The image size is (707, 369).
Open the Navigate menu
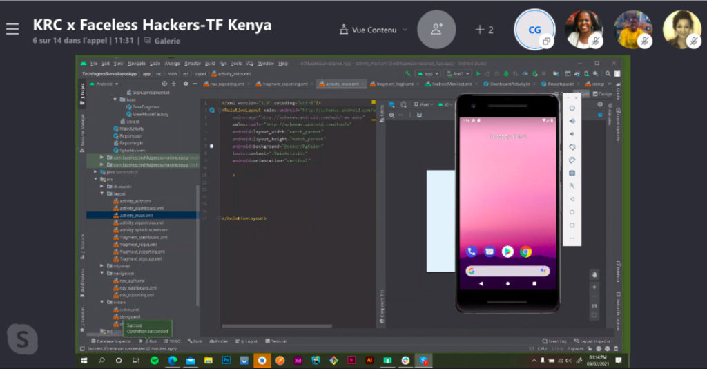(x=136, y=64)
